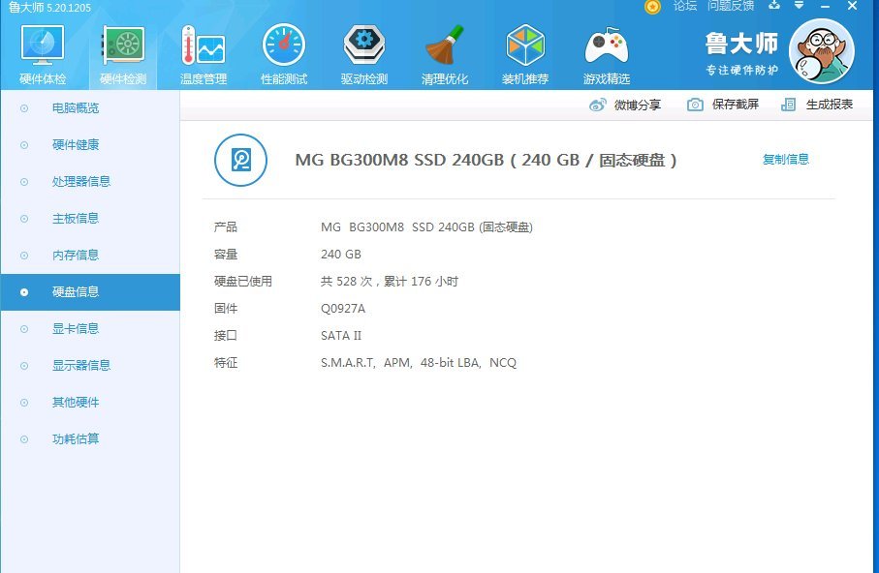Click the download tray icon in title bar
The height and width of the screenshot is (573, 879).
tap(774, 5)
